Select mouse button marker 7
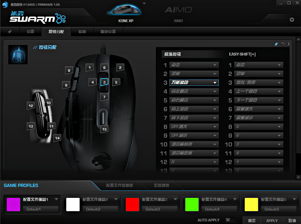Screen dimensions: 301x224 click(104, 97)
